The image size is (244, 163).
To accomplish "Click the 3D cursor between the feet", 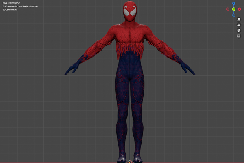I will click(x=130, y=162).
